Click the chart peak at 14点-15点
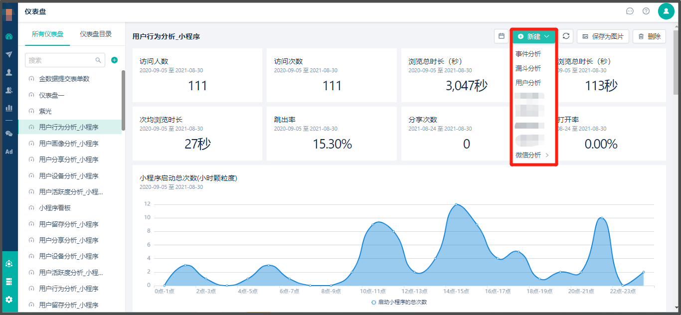 (456, 204)
